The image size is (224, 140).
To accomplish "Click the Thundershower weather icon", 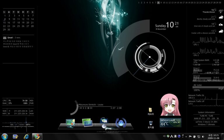I will [221, 11].
